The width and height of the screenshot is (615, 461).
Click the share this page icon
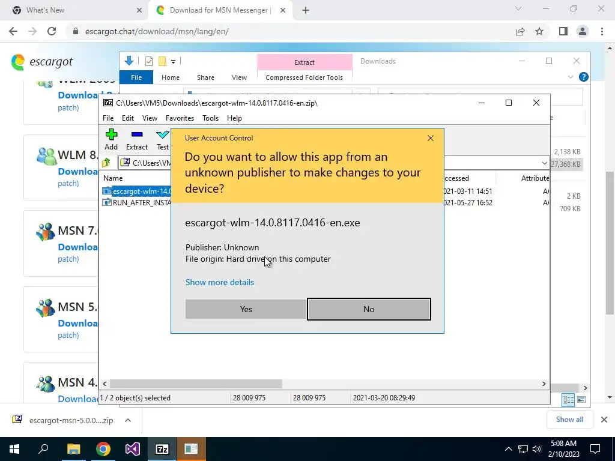520,31
